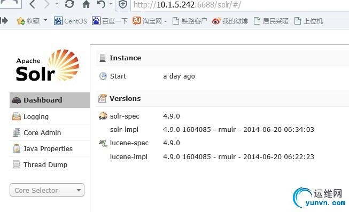The width and height of the screenshot is (349, 212).
Task: Expand the Core Selector dropdown
Action: click(47, 190)
